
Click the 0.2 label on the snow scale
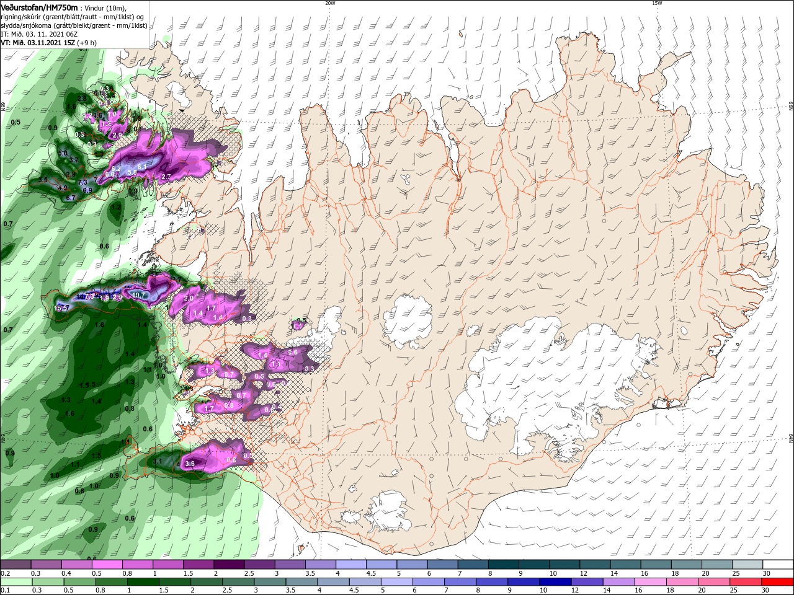[x=4, y=573]
